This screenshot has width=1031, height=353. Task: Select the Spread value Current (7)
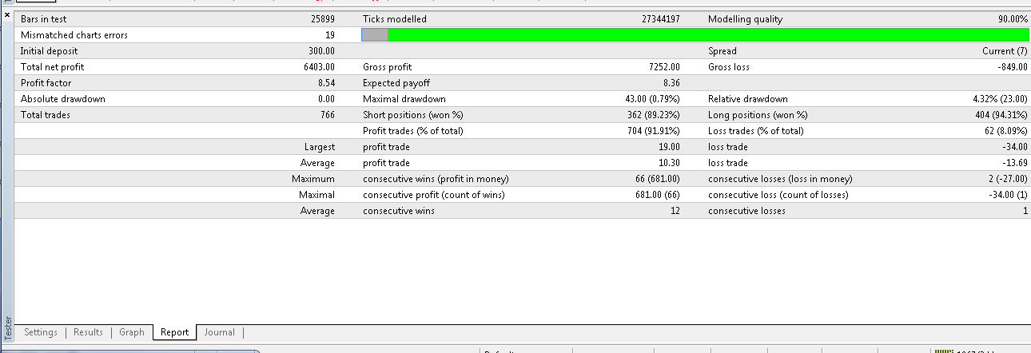(x=1005, y=51)
